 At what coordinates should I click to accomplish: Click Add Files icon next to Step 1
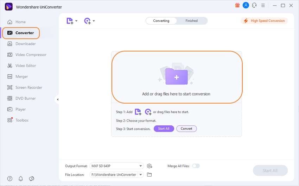point(138,112)
